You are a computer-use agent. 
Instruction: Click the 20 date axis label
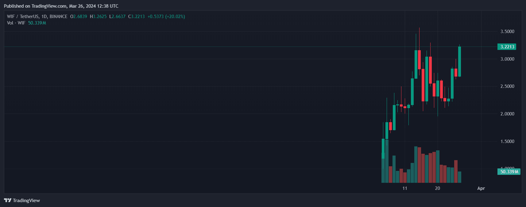pyautogui.click(x=437, y=188)
